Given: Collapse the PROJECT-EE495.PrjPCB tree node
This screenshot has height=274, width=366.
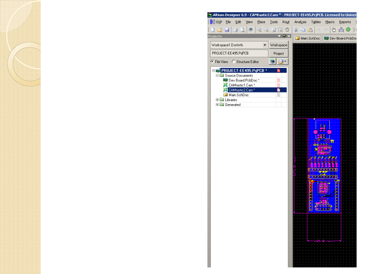Looking at the screenshot, I should [x=213, y=71].
